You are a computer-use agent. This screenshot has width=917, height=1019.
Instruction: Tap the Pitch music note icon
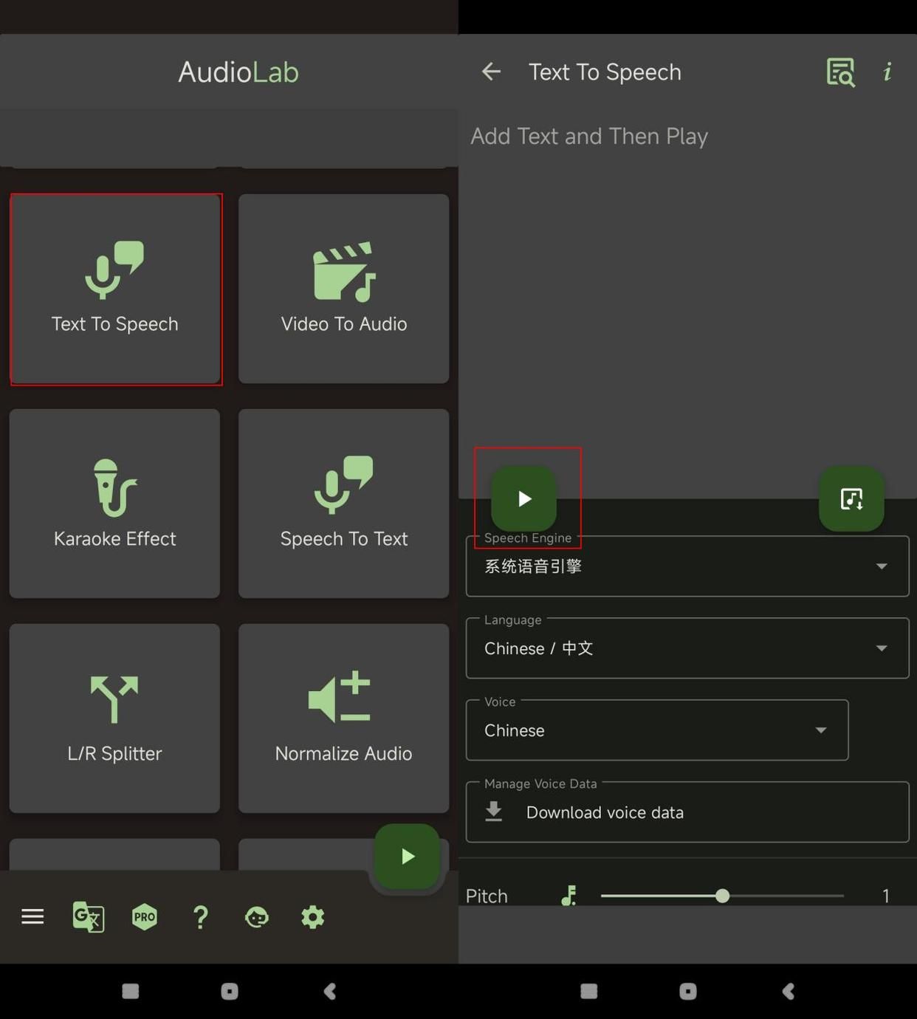tap(569, 896)
